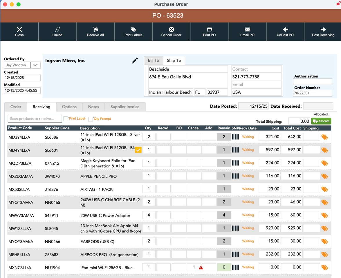Open the Ship To tab
This screenshot has width=341, height=278.
click(x=174, y=61)
